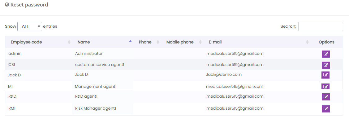Image resolution: width=349 pixels, height=118 pixels.
Task: Click edit icon for customer service agent1
Action: click(325, 65)
